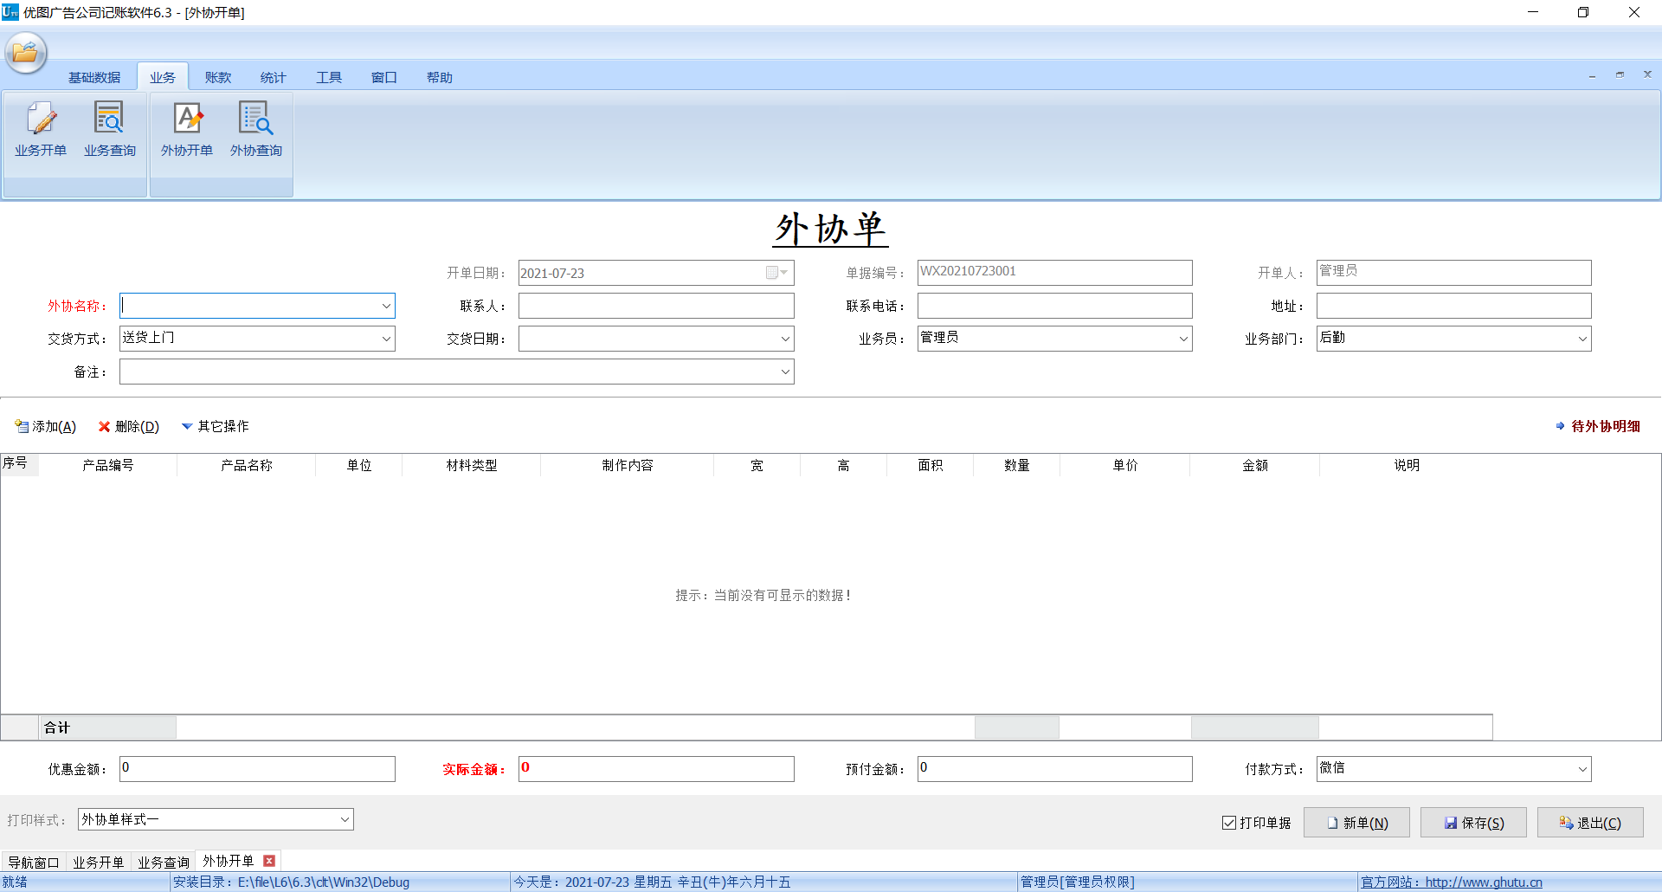The width and height of the screenshot is (1662, 892).
Task: Click the 产品编号 column header
Action: (x=108, y=465)
